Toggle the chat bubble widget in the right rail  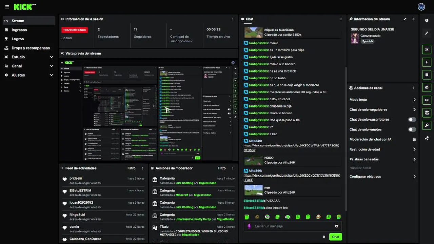click(x=427, y=87)
